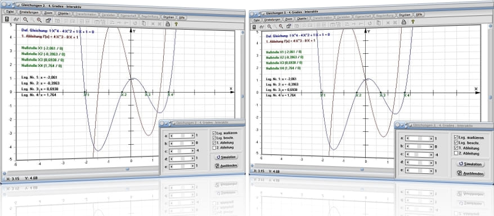Open the toolbox settings icon in left toolbar
494x216 pixels.
pyautogui.click(x=48, y=20)
